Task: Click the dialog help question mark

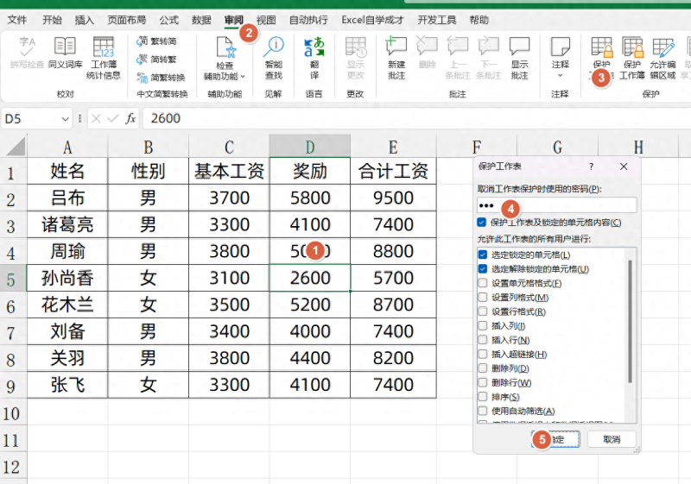Action: tap(591, 167)
